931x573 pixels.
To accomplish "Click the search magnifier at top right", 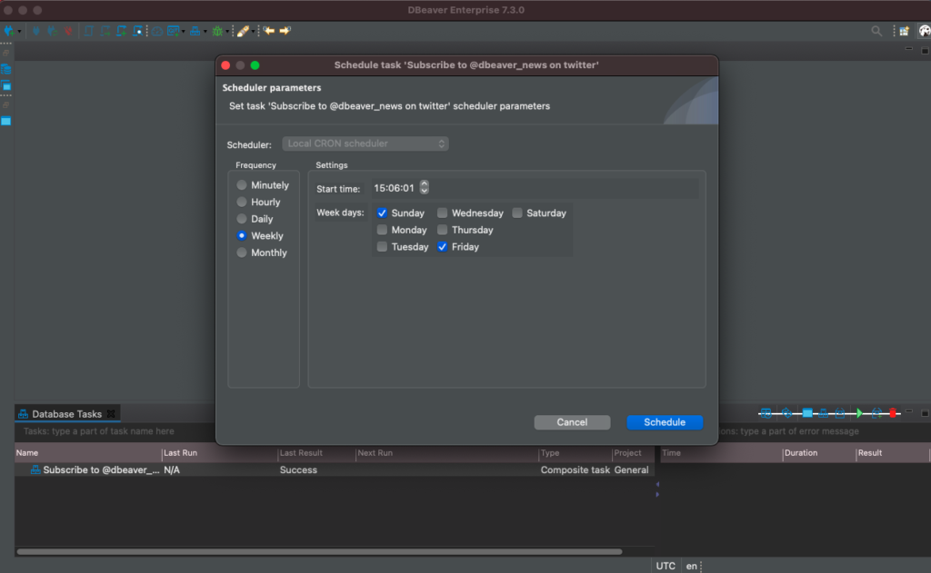I will click(876, 31).
